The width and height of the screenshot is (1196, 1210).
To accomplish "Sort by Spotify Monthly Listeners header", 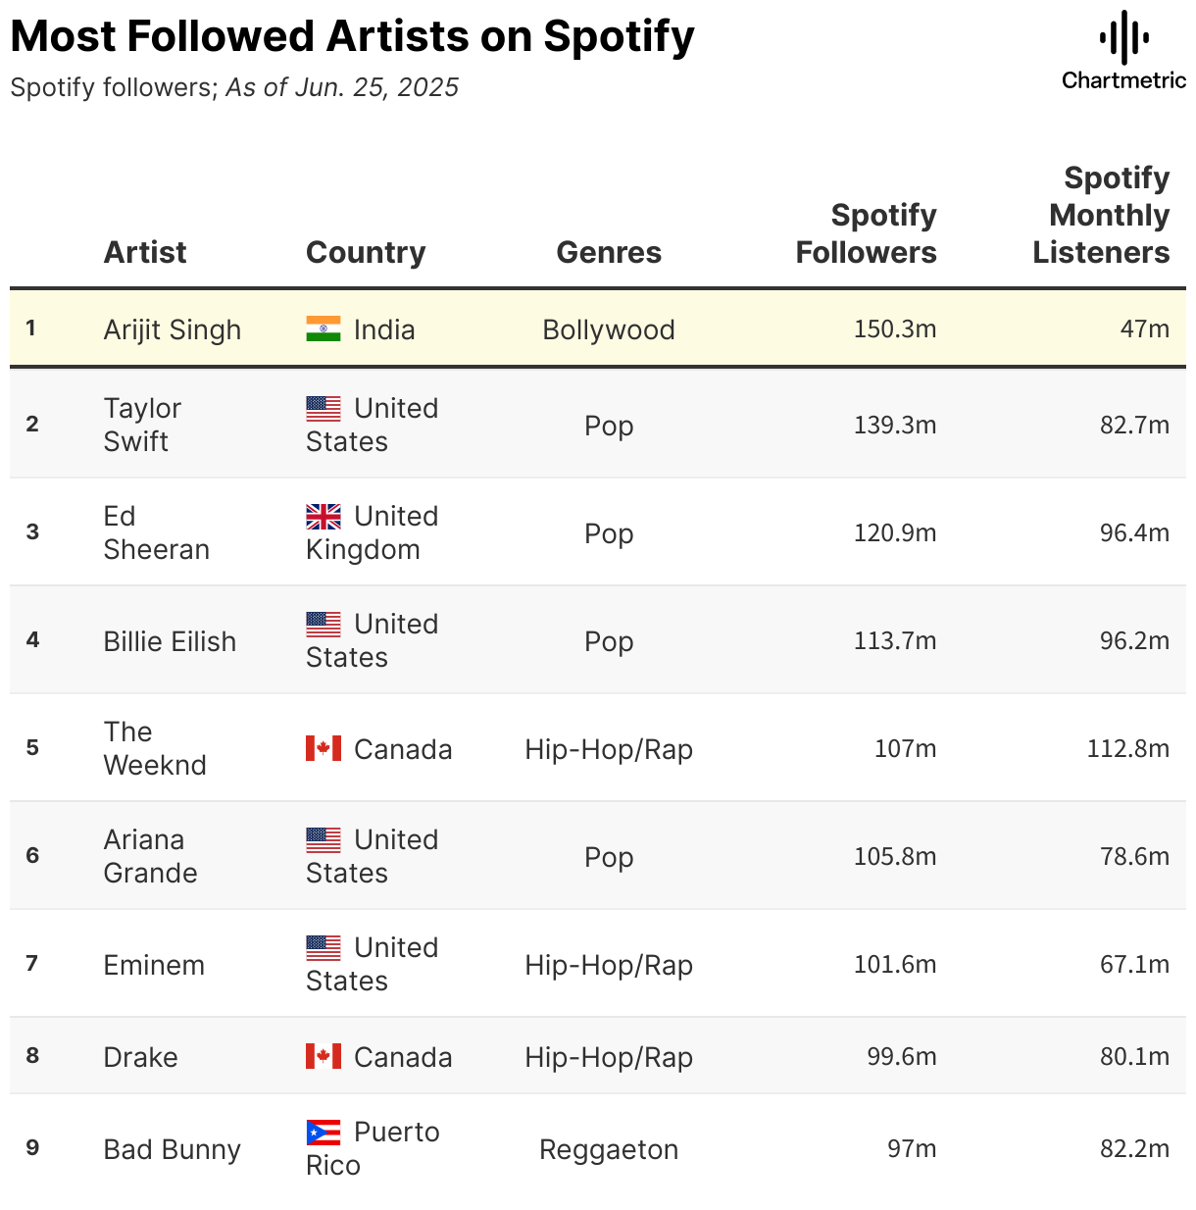I will [x=1101, y=215].
